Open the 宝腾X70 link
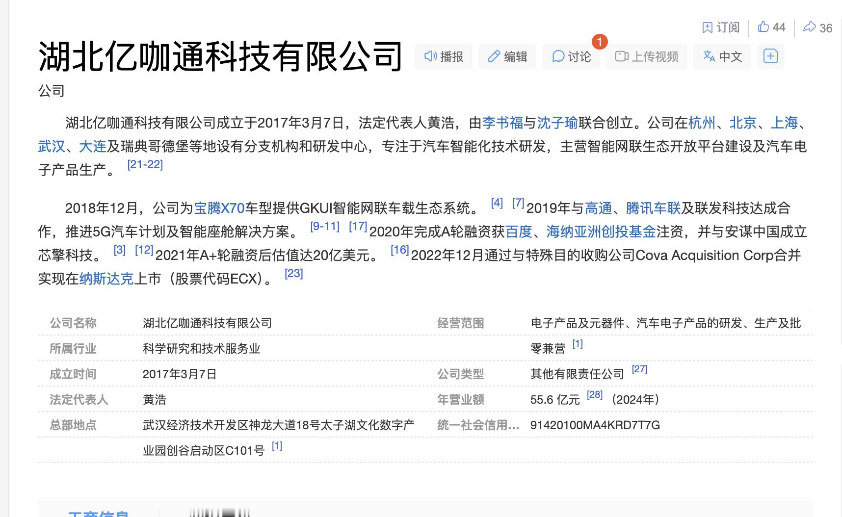 (x=219, y=208)
